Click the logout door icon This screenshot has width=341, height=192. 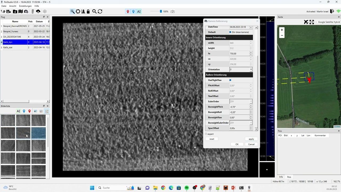click(x=332, y=11)
